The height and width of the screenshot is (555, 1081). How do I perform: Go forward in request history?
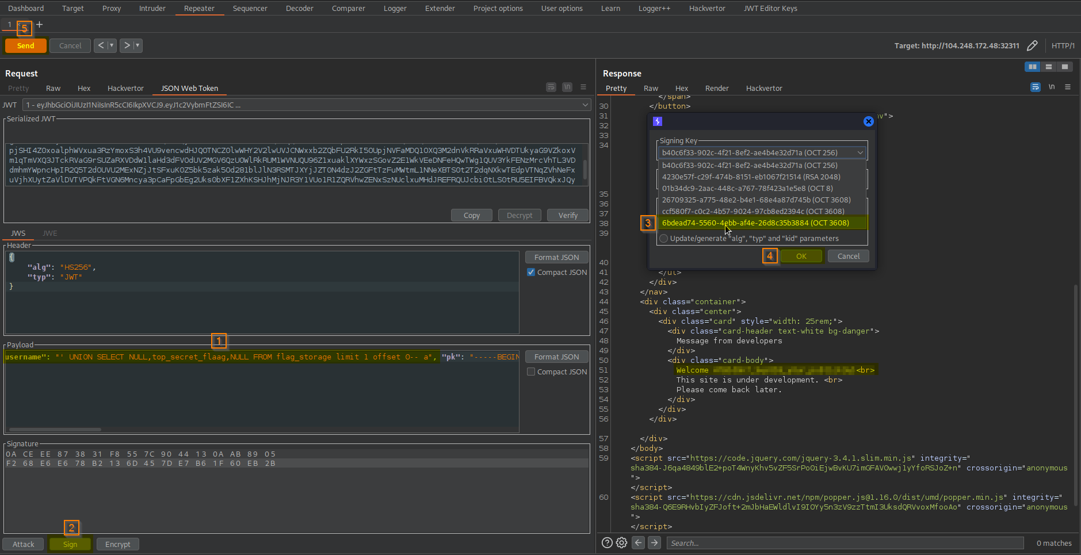(127, 45)
